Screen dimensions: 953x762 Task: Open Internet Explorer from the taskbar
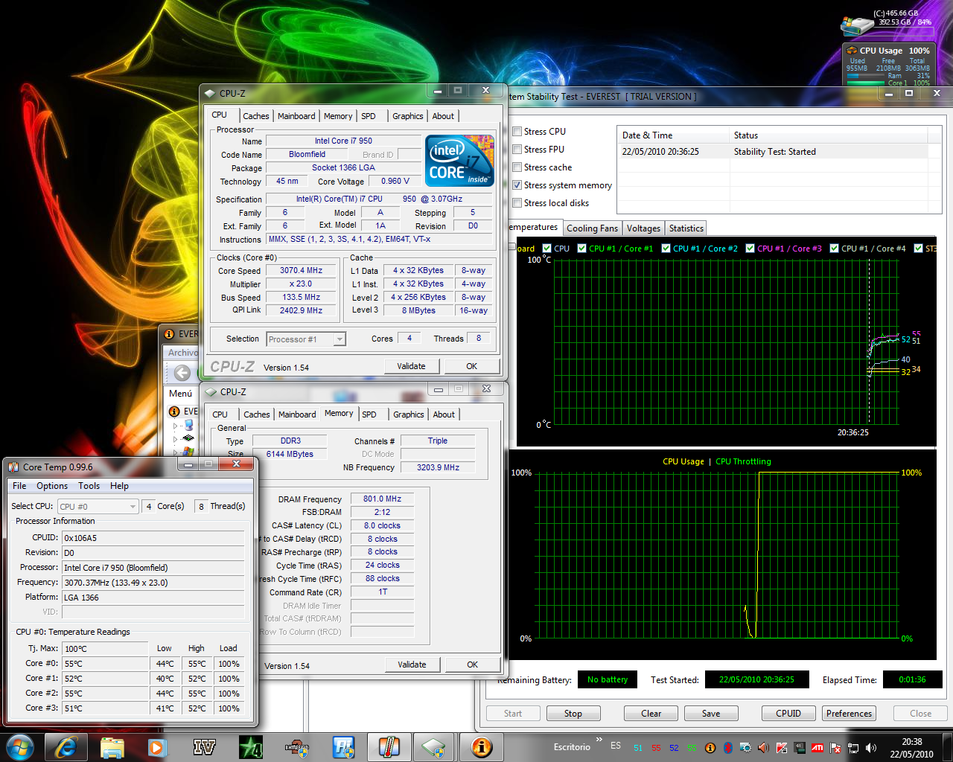[66, 746]
